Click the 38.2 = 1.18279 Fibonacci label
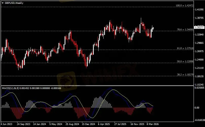205x127 pixels. [185, 75]
